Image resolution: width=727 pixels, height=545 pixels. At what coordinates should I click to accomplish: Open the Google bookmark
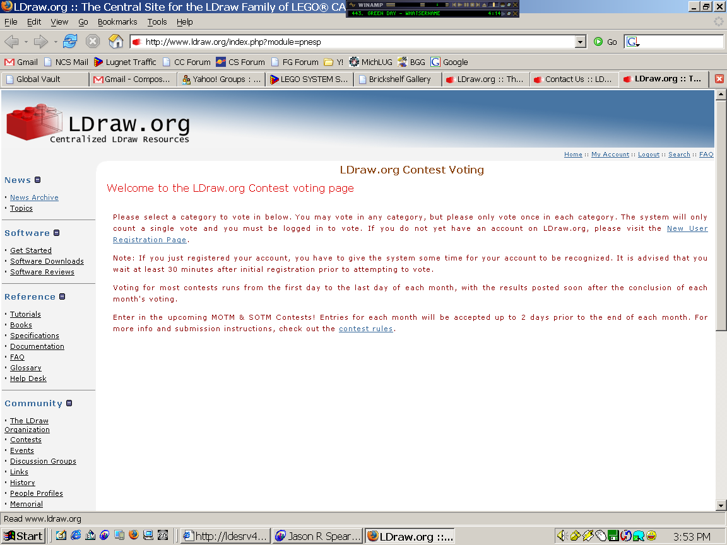(x=450, y=62)
